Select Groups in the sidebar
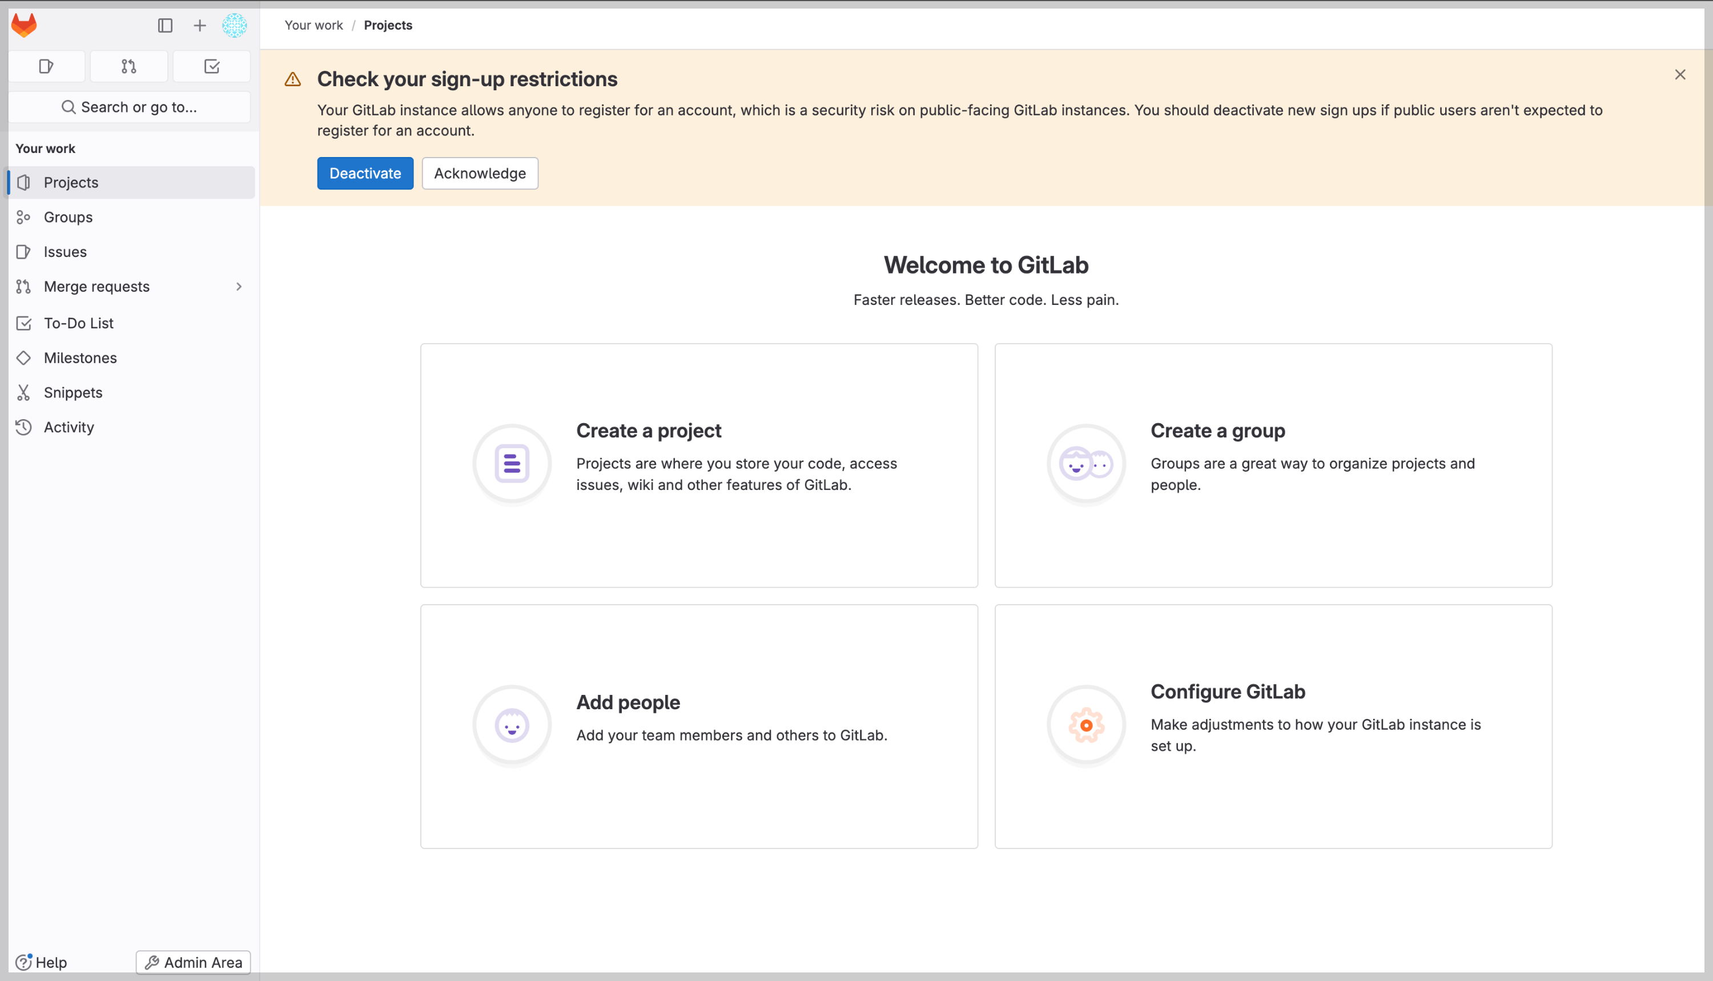 coord(68,217)
